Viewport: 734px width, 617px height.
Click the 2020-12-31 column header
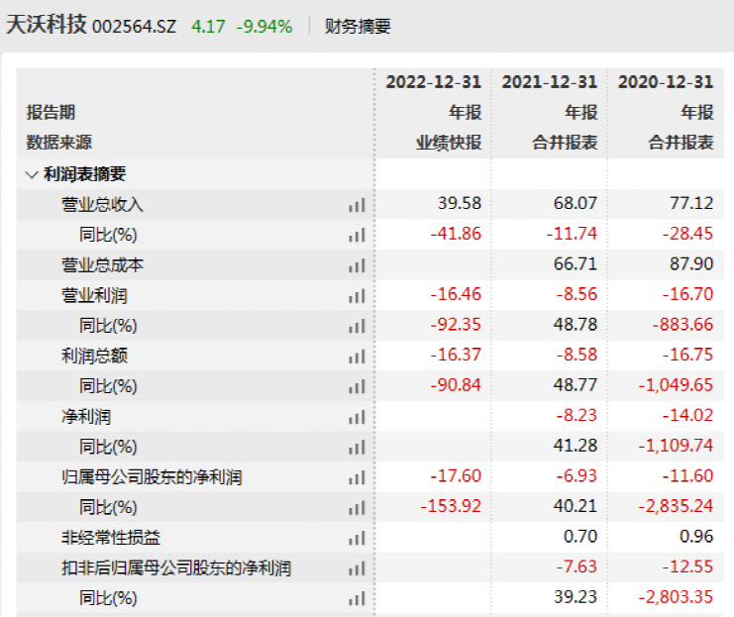[x=665, y=82]
